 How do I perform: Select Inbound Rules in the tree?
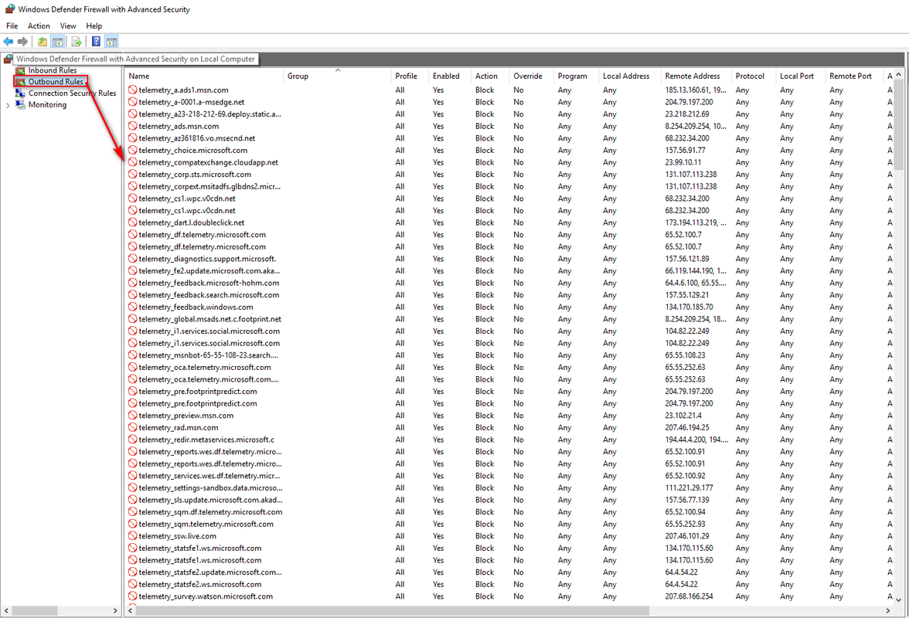click(53, 70)
